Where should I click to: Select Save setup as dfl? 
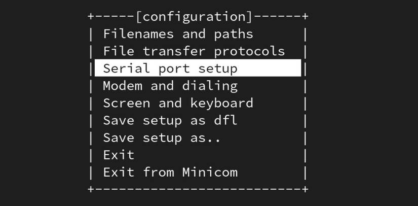point(170,120)
